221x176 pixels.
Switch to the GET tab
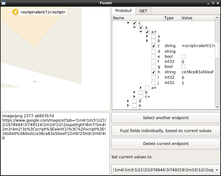click(x=143, y=11)
